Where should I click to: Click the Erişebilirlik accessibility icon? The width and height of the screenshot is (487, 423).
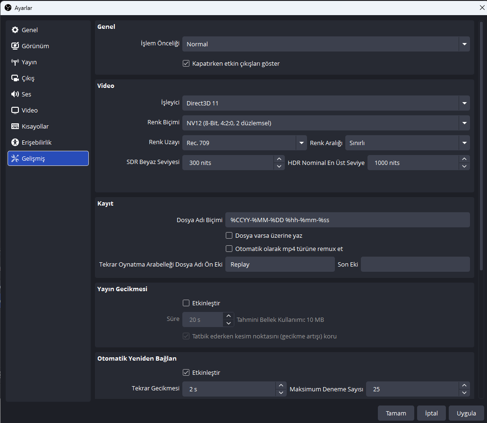pos(15,142)
